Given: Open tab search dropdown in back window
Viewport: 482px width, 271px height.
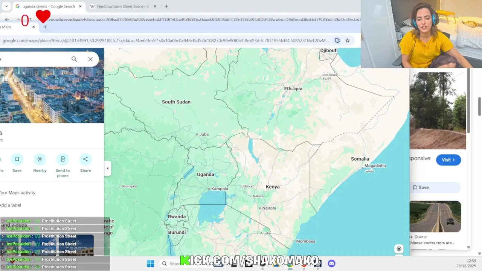Looking at the screenshot, I should [x=6, y=6].
